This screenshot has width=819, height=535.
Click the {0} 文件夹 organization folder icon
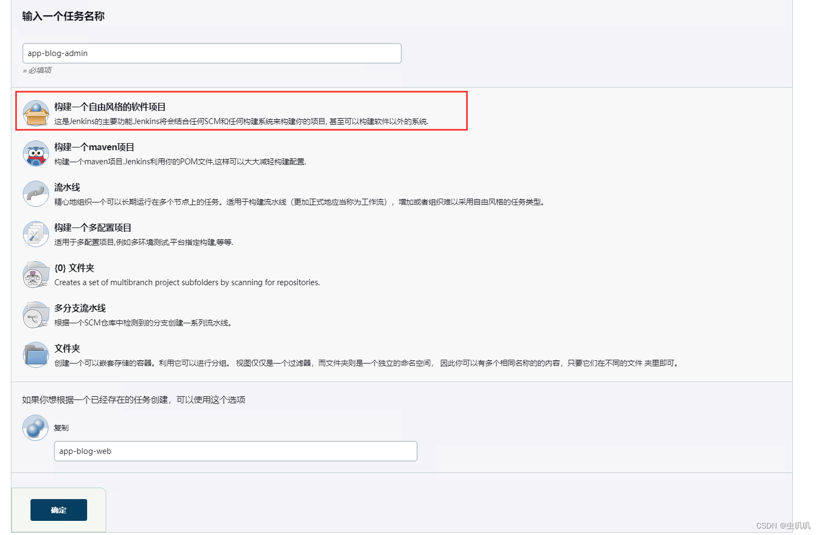point(36,274)
